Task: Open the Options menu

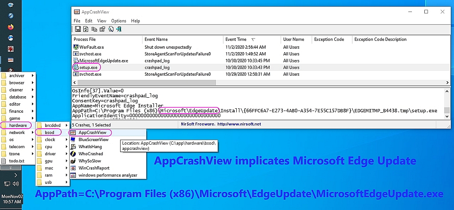Action: pos(119,21)
